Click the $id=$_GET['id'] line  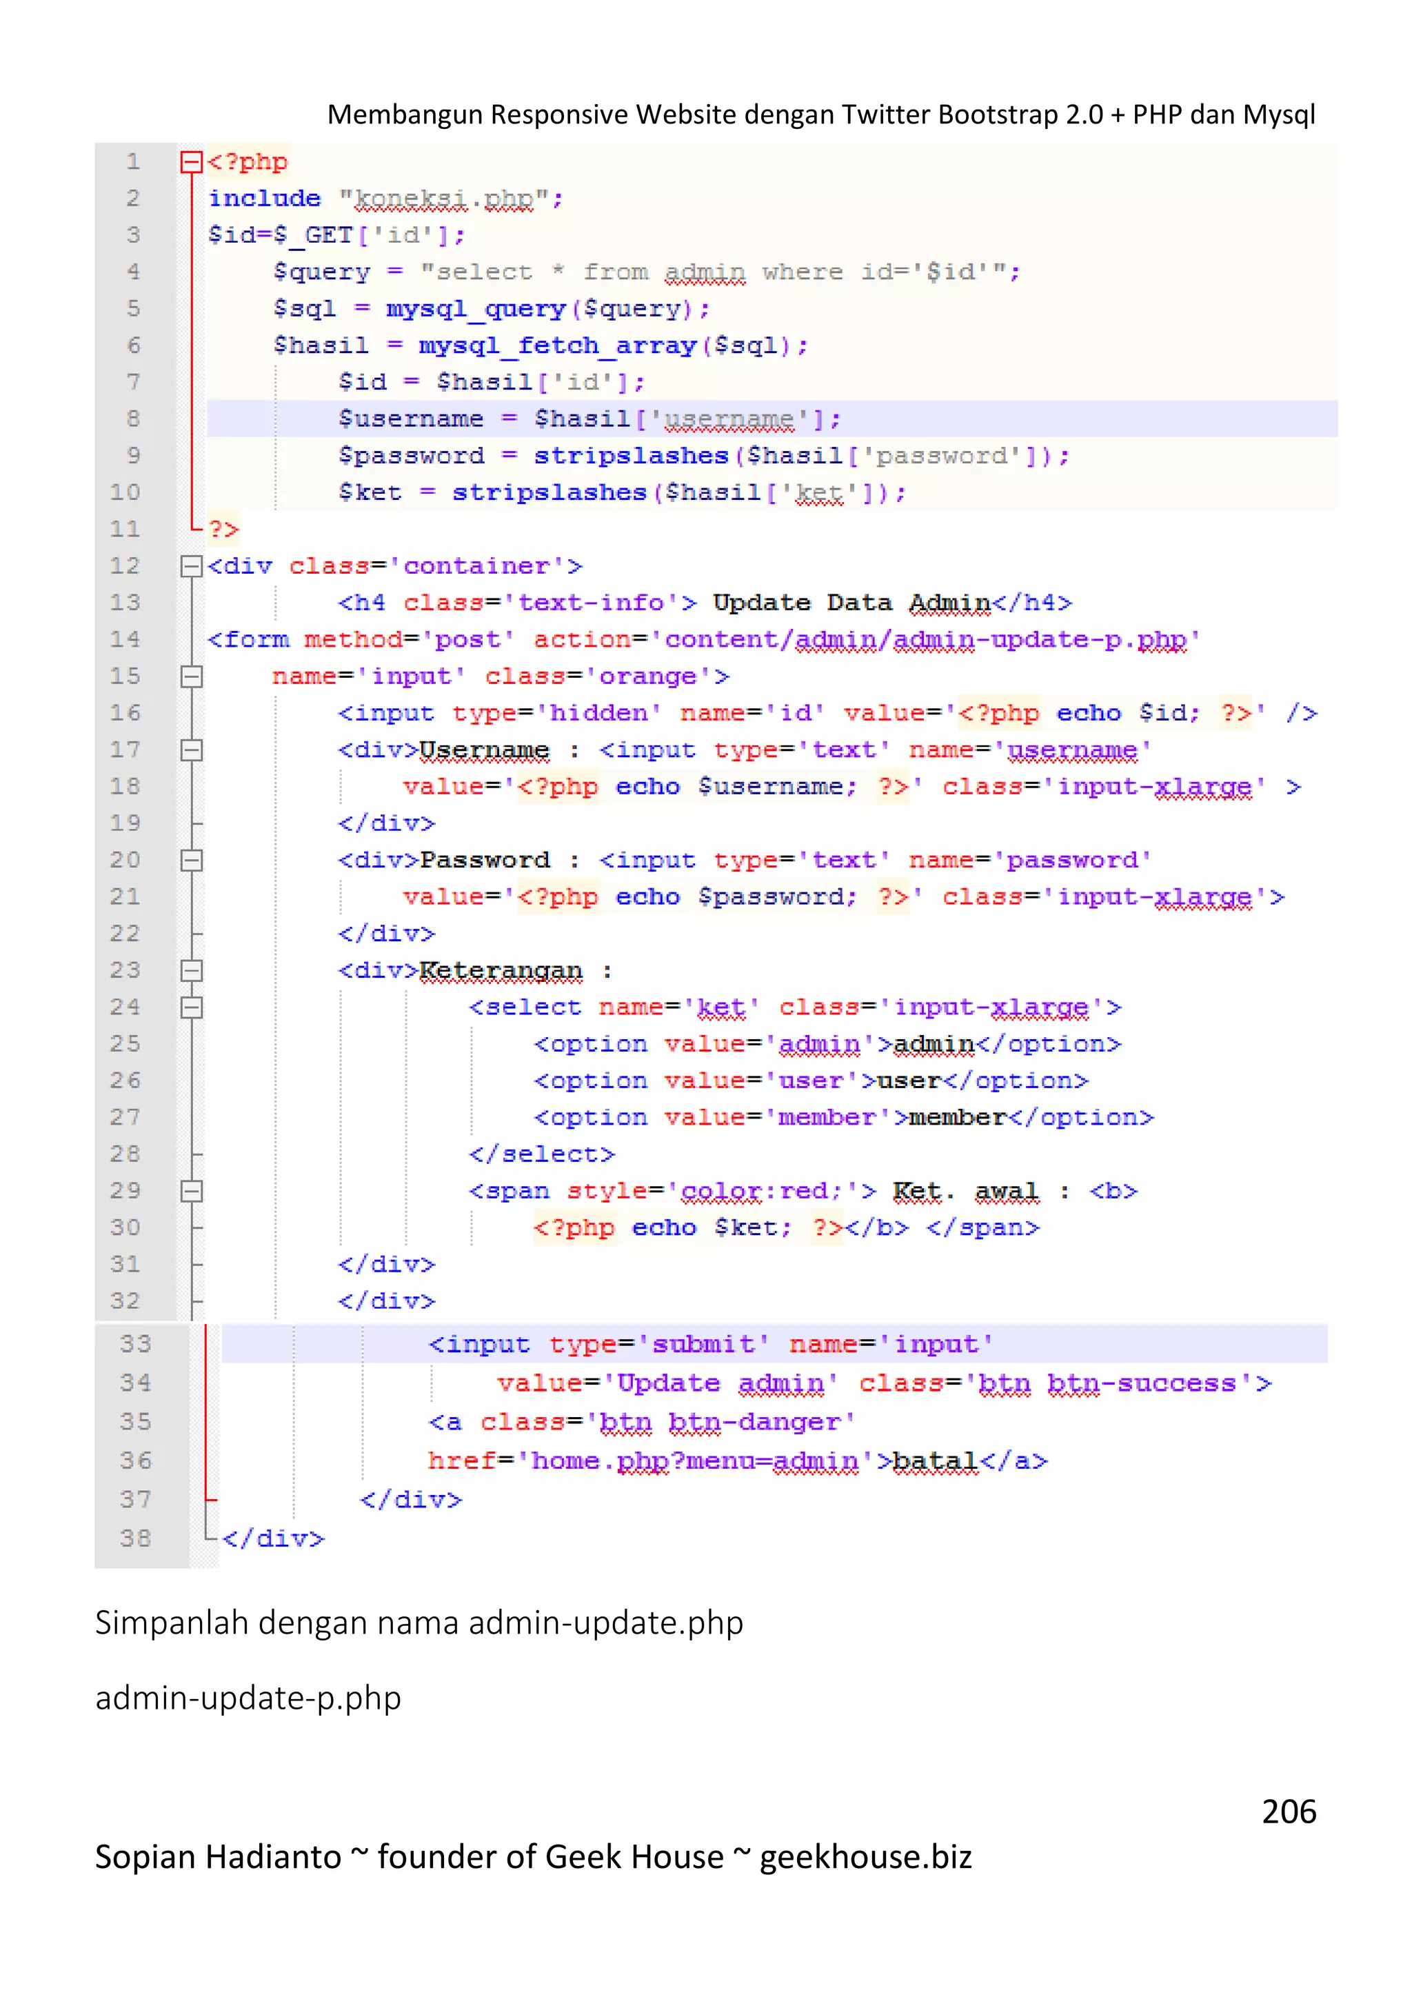coord(337,236)
